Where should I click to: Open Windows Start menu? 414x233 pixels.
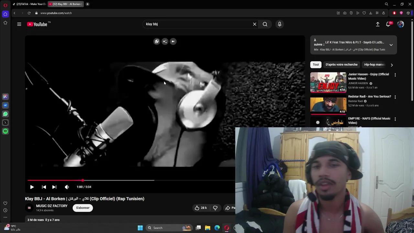click(140, 228)
